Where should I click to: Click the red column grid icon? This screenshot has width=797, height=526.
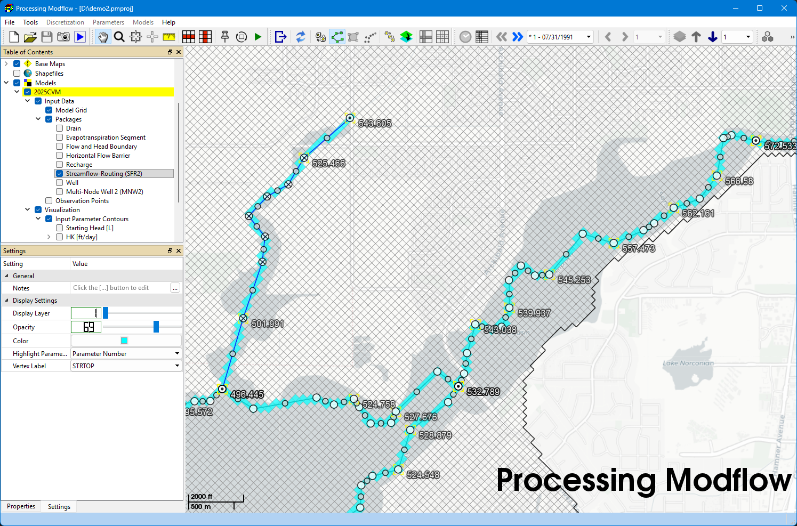coord(205,37)
